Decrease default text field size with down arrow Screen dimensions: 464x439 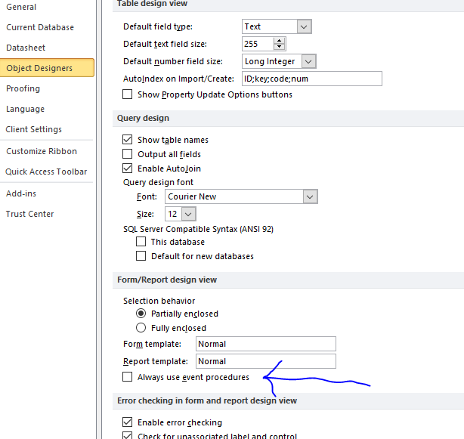(x=279, y=47)
